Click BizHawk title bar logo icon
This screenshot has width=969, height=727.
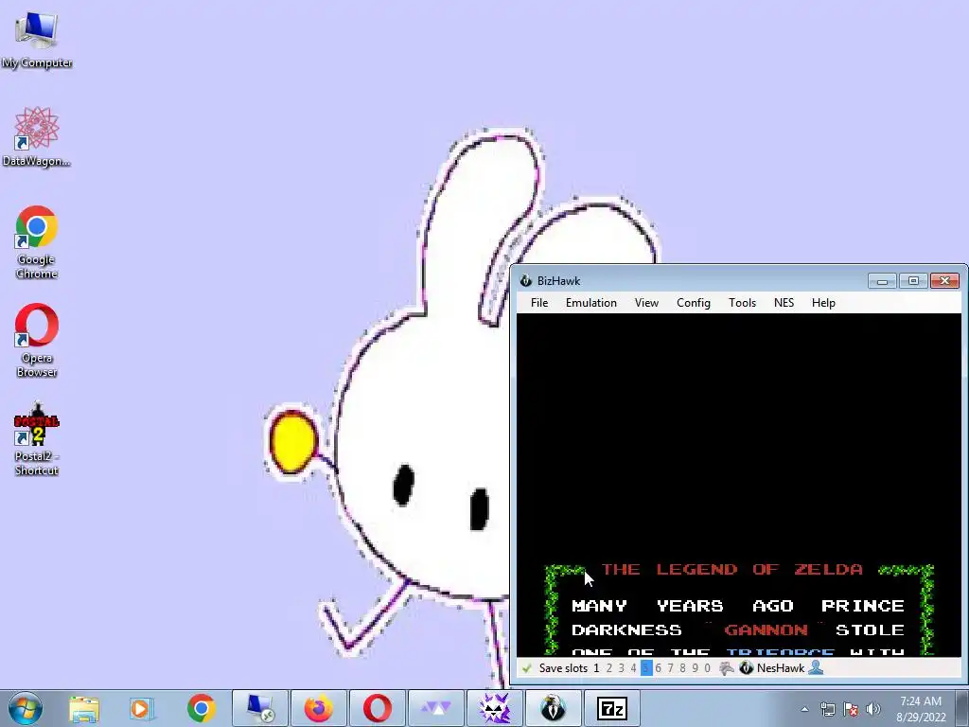click(x=526, y=280)
